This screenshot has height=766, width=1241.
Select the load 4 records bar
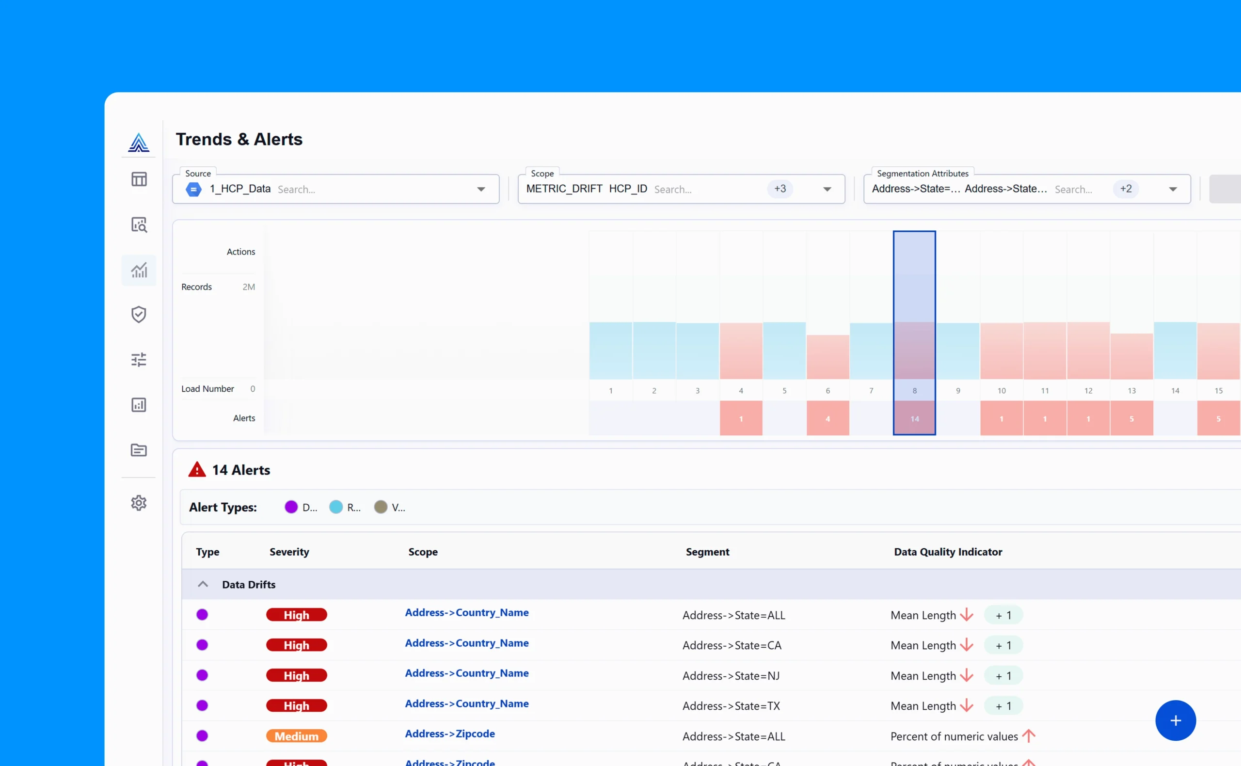[x=741, y=351]
